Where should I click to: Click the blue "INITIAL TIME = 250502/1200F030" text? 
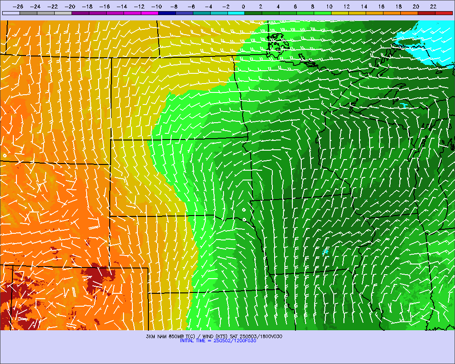(218, 340)
